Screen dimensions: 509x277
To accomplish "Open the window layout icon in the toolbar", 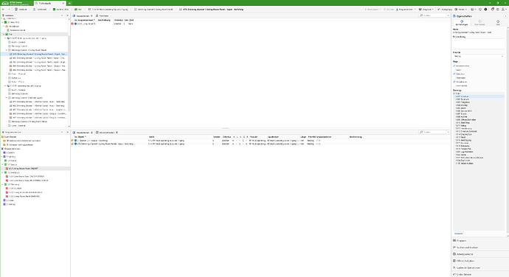I will pos(474,10).
